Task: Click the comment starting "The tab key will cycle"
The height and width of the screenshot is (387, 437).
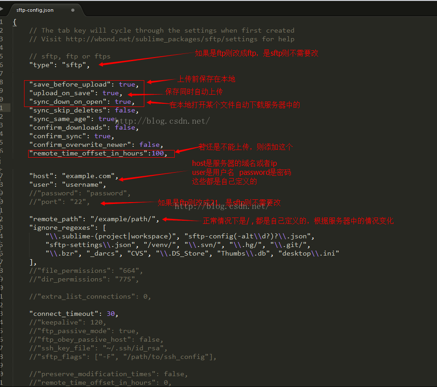Action: (x=162, y=30)
